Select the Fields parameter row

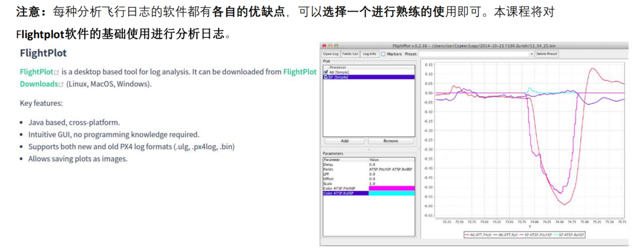pos(369,169)
